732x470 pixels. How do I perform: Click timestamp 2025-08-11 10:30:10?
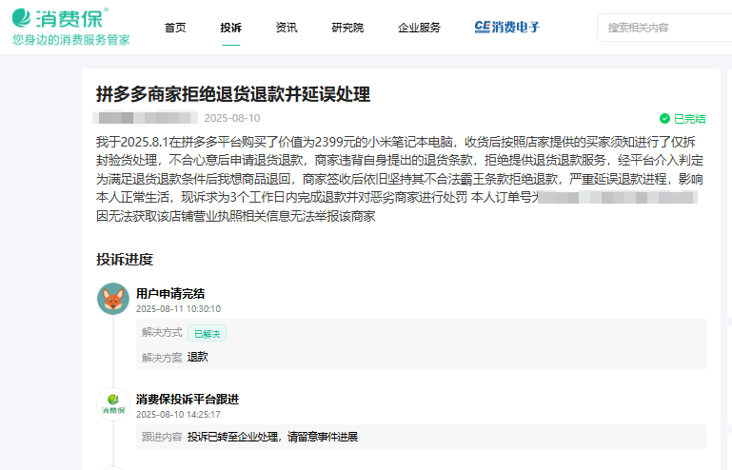coord(178,309)
